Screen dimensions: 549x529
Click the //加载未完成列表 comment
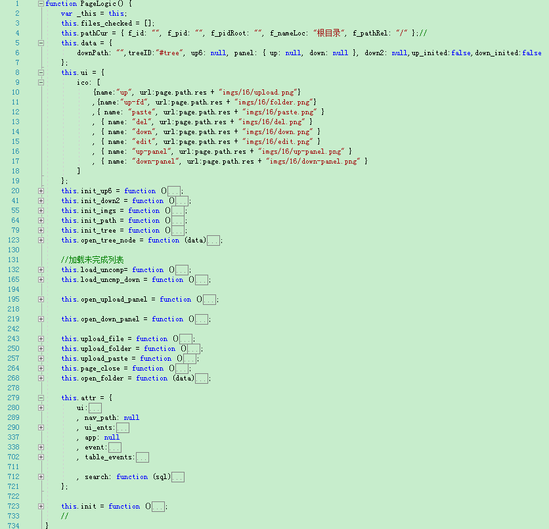[x=93, y=260]
